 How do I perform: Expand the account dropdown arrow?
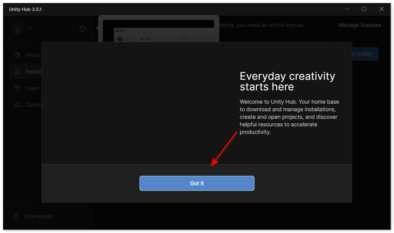click(30, 29)
